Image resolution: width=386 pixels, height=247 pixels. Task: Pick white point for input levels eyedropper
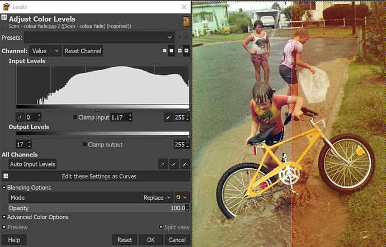pyautogui.click(x=167, y=117)
